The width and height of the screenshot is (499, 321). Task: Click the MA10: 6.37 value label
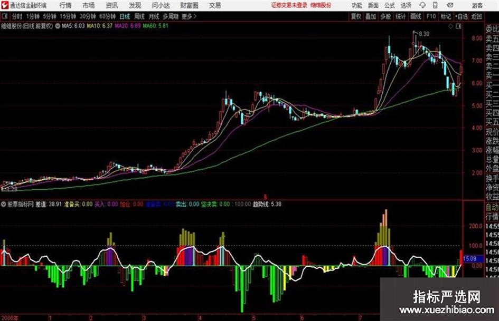100,26
